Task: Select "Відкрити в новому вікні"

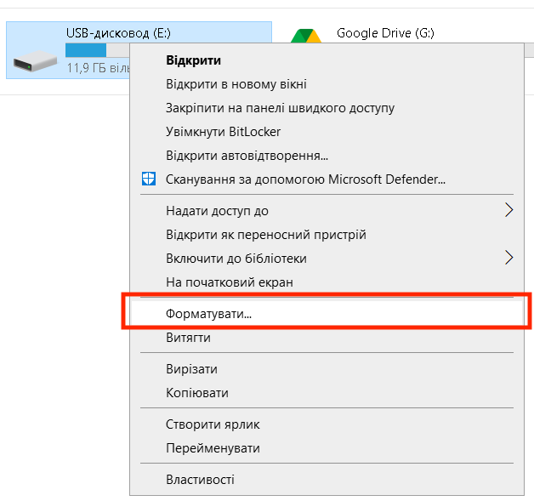Action: click(x=236, y=84)
